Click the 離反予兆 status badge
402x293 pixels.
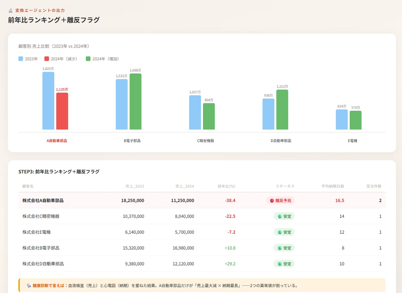280,201
